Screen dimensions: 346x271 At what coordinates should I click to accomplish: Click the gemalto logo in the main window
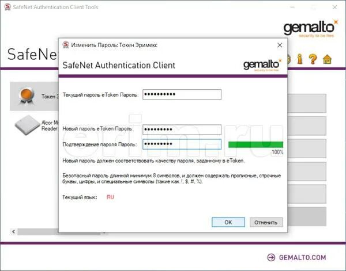click(310, 28)
